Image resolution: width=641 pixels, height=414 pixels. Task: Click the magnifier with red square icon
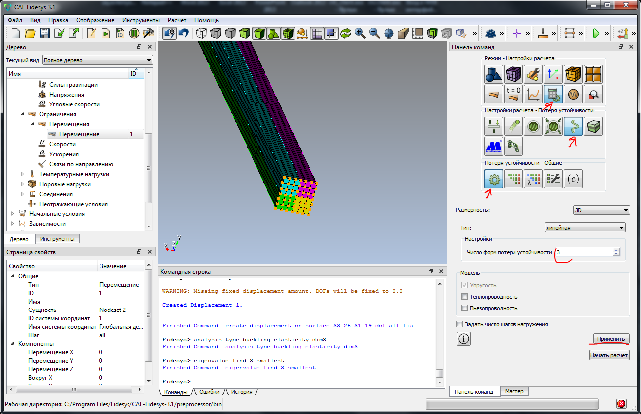click(593, 94)
